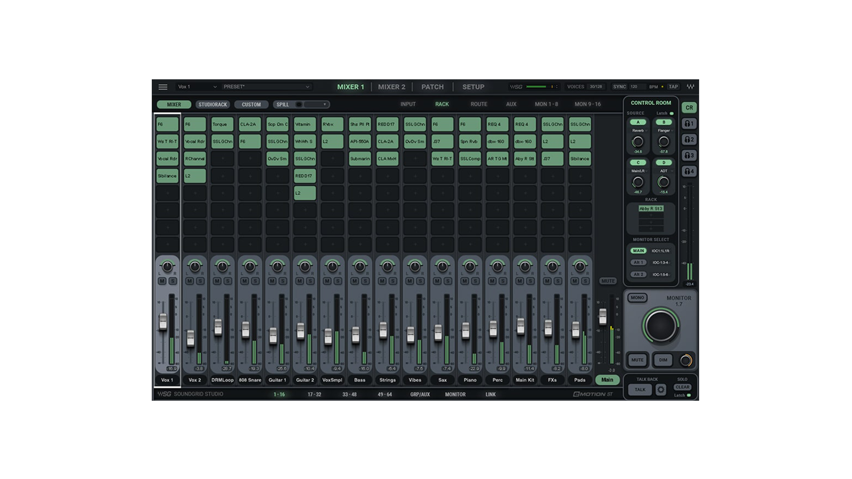Click the CR control room button
852x479 pixels.
click(689, 108)
